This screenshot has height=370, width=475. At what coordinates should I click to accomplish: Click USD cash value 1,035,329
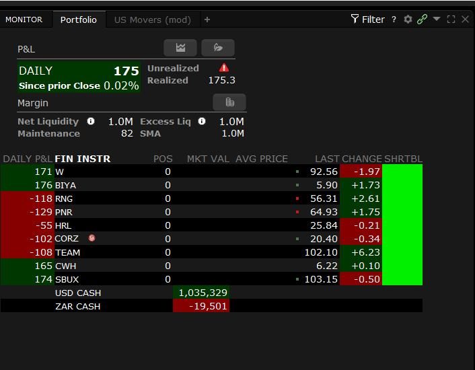[201, 293]
